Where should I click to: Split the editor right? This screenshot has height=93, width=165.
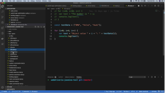158,6
